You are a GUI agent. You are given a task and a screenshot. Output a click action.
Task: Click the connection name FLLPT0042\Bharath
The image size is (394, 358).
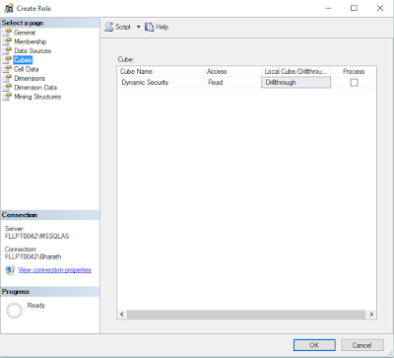click(x=33, y=256)
